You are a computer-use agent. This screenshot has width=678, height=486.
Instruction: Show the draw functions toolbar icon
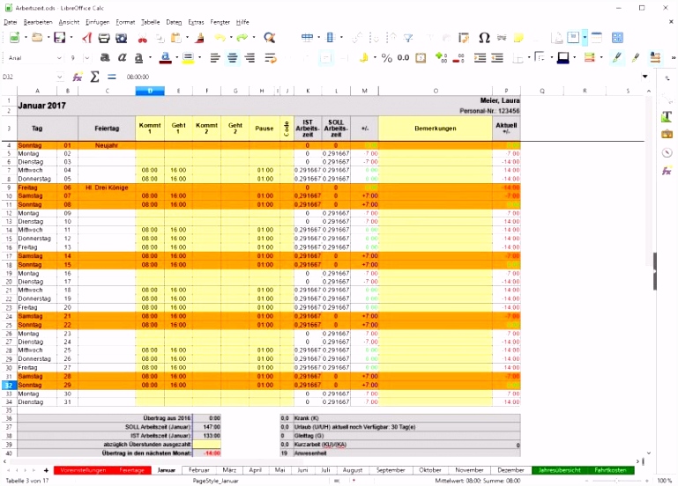click(x=617, y=38)
